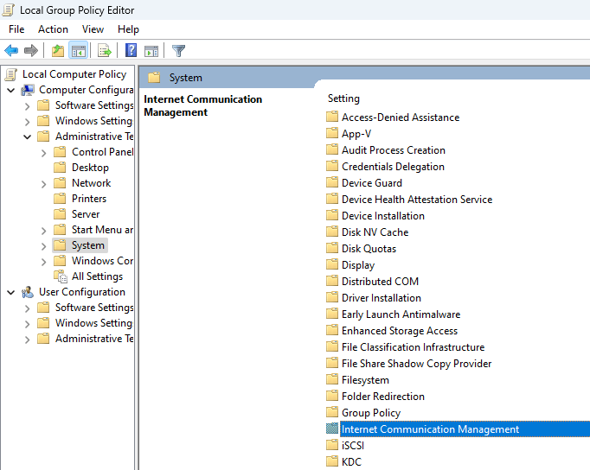Viewport: 590px width, 470px height.
Task: Open the Action menu
Action: tap(53, 29)
